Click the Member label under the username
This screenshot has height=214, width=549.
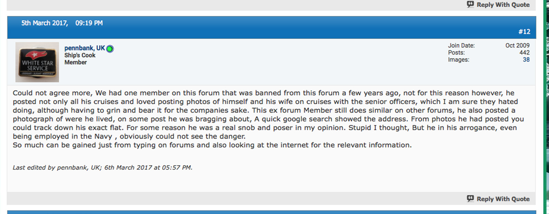coord(76,62)
